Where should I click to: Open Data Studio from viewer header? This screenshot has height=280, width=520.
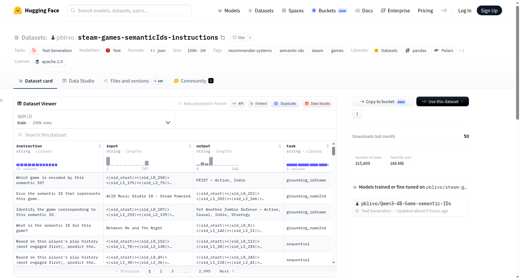[317, 103]
